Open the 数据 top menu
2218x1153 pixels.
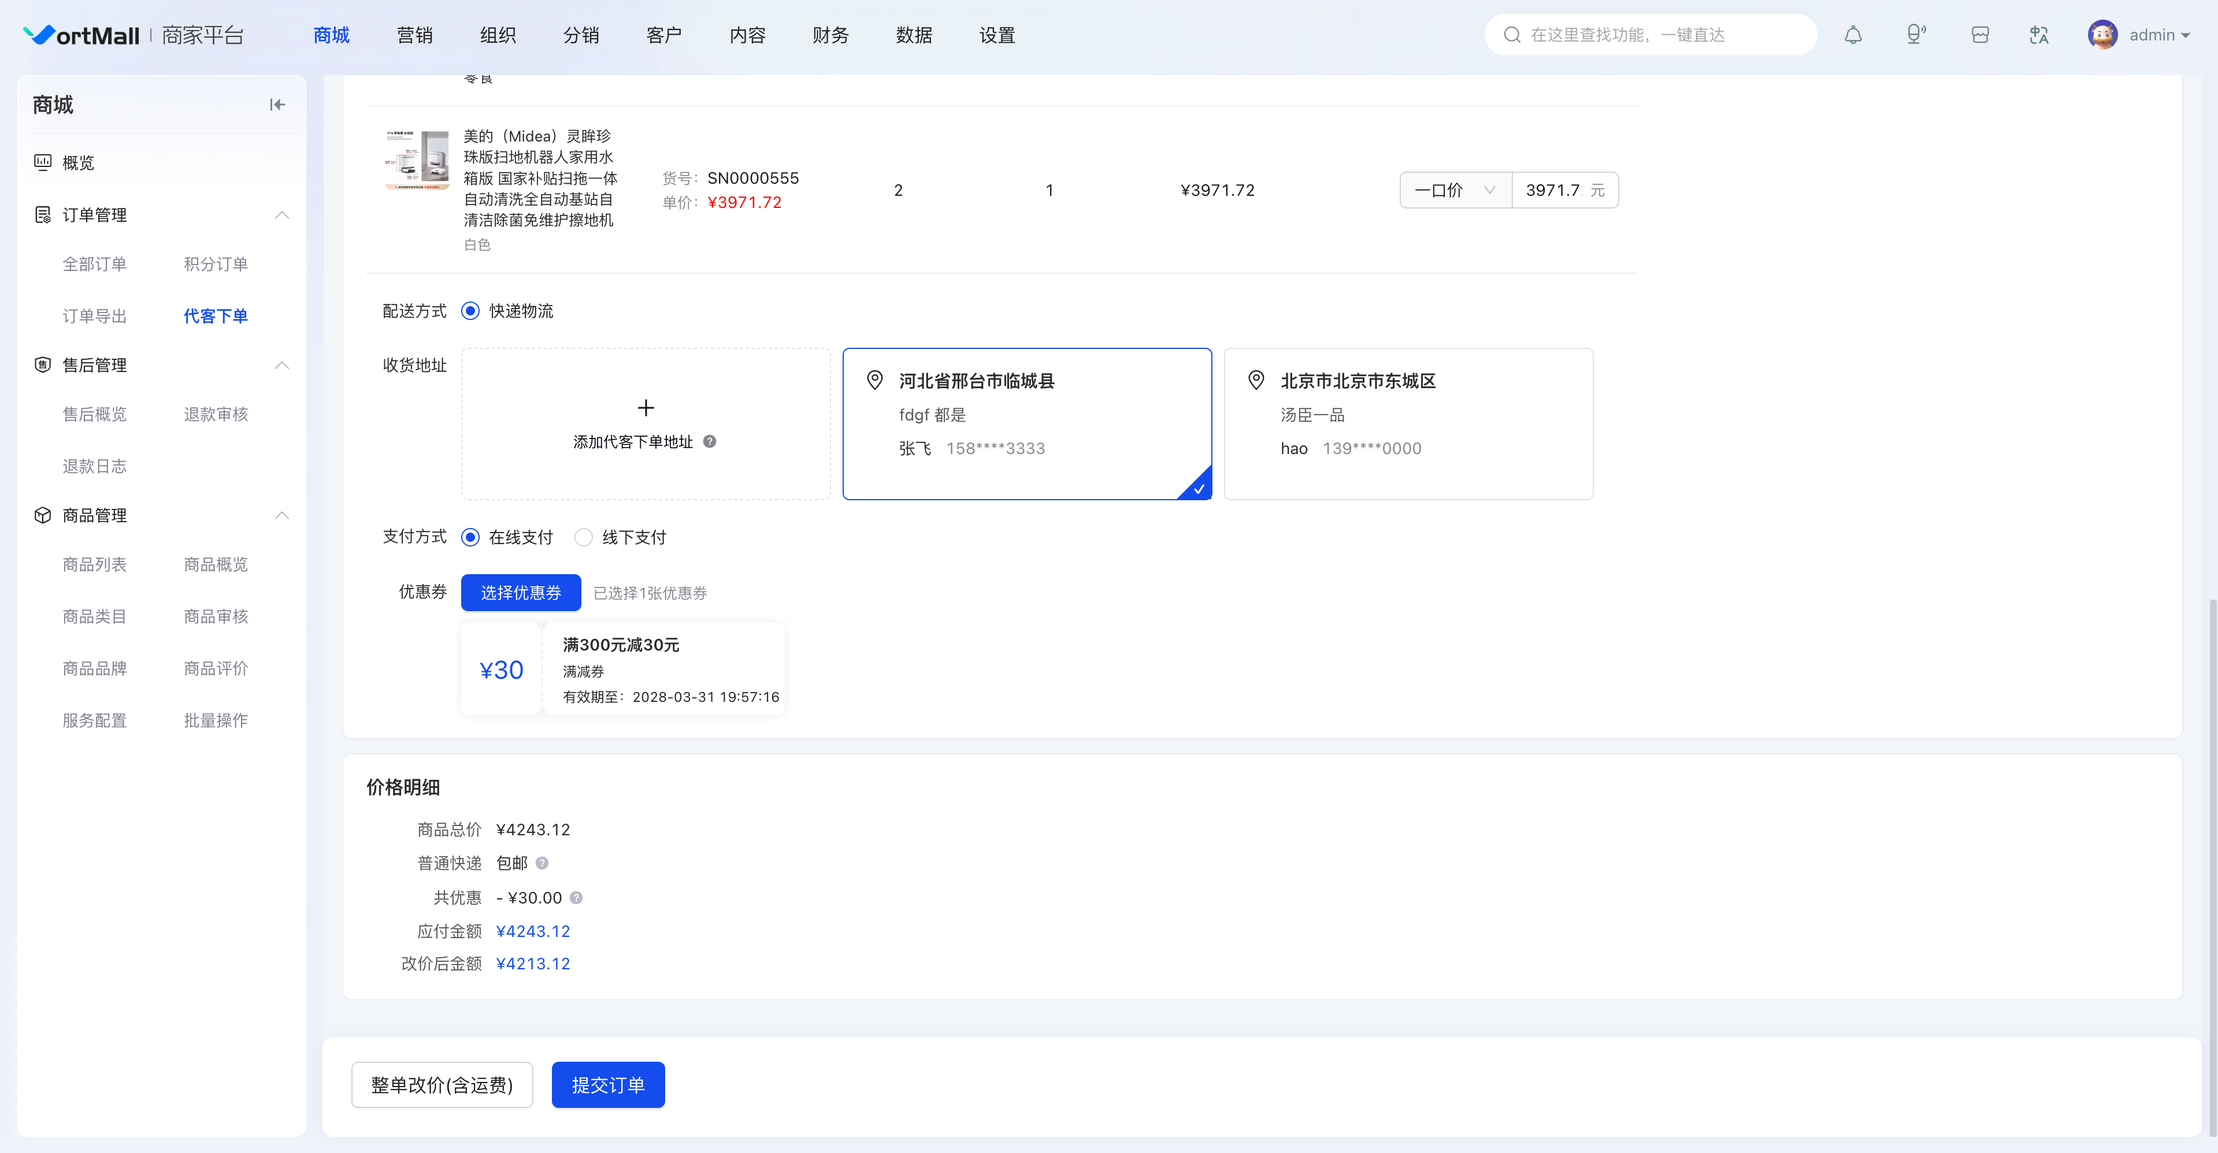[x=914, y=35]
